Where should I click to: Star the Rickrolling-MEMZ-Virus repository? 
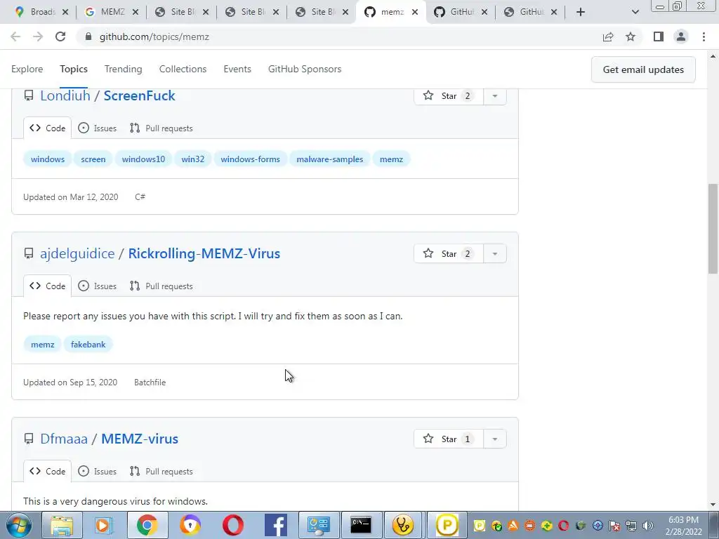(x=449, y=253)
